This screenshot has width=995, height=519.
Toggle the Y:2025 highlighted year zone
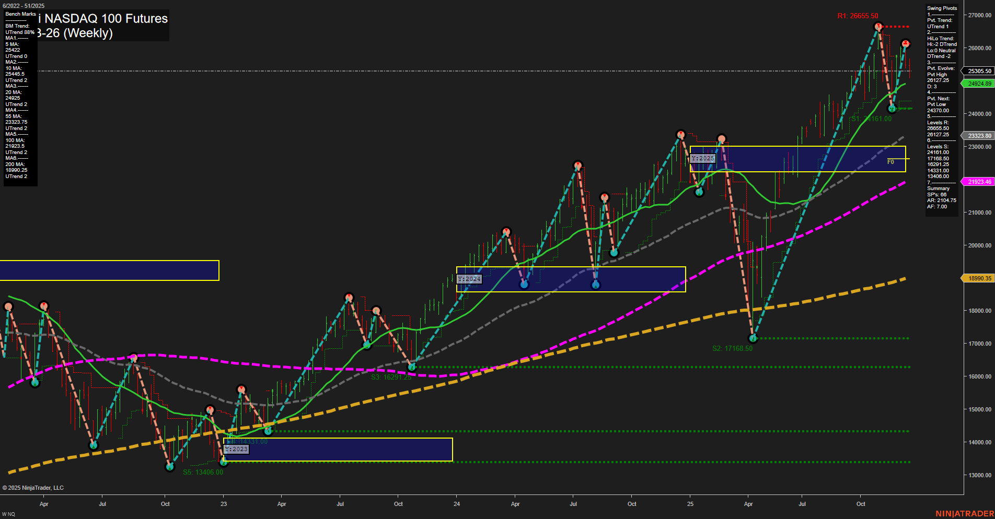pyautogui.click(x=703, y=158)
